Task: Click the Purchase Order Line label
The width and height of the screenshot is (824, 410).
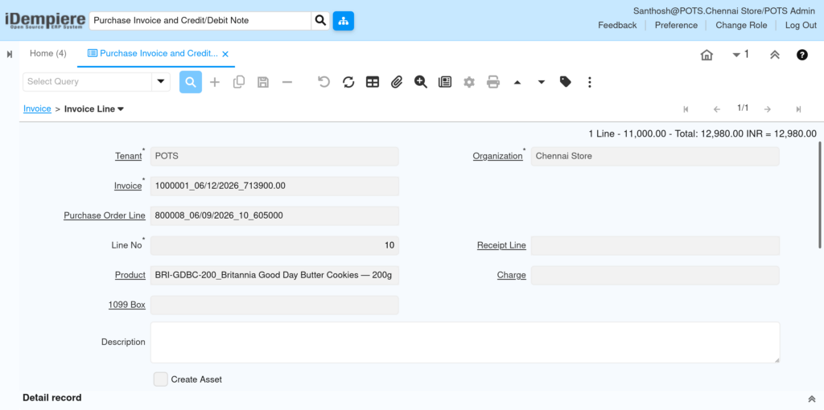Action: point(105,215)
